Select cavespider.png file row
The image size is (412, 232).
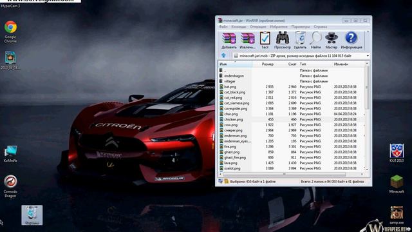(x=292, y=108)
